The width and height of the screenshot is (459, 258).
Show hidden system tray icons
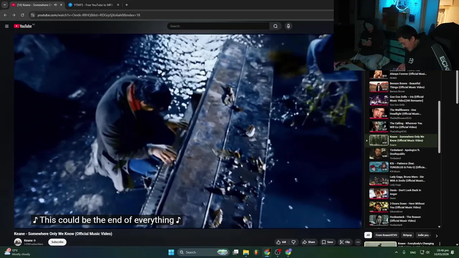click(396, 252)
